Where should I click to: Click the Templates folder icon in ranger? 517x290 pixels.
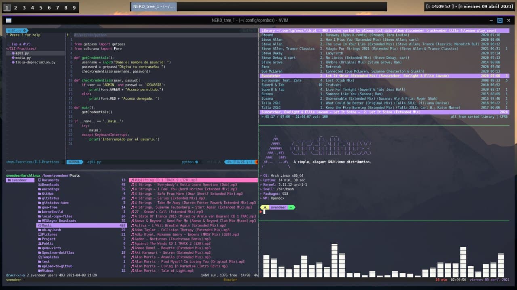[x=39, y=257]
